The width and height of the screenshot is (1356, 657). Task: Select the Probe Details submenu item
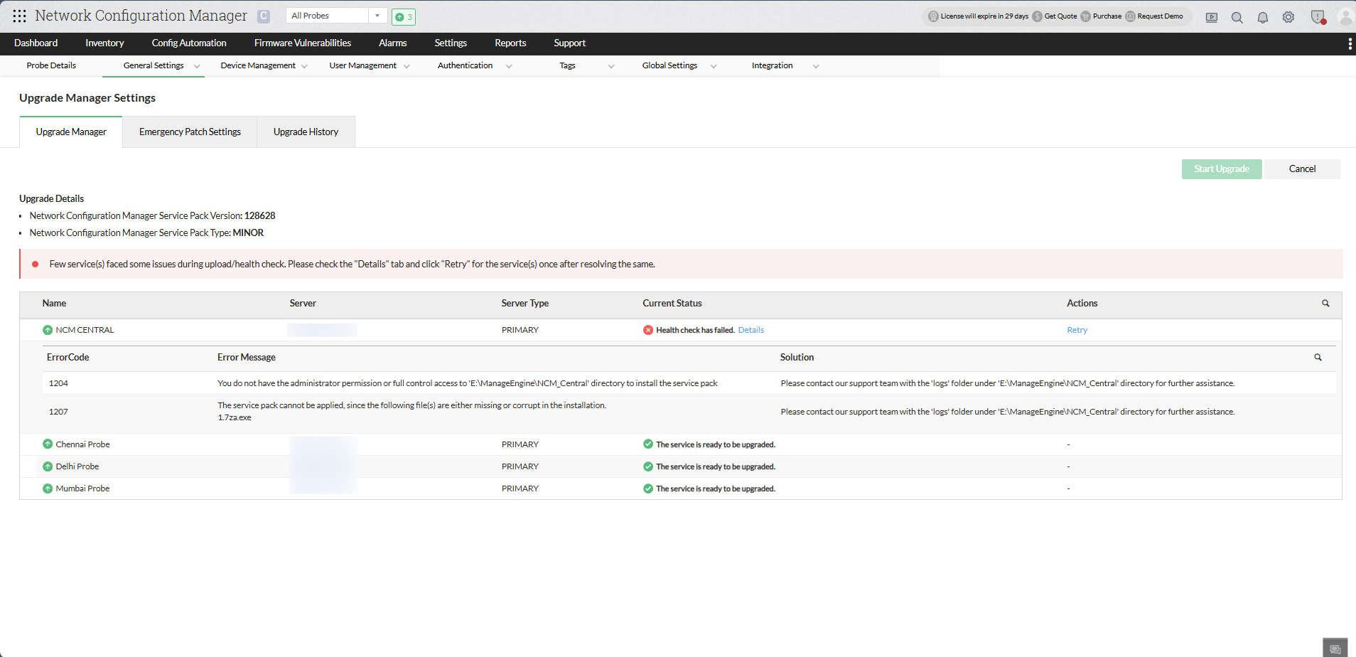[51, 65]
